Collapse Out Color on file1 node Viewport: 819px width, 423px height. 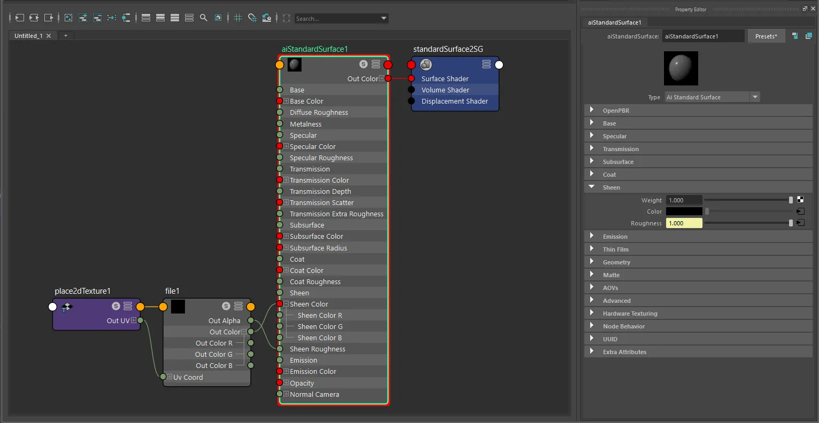coord(244,332)
